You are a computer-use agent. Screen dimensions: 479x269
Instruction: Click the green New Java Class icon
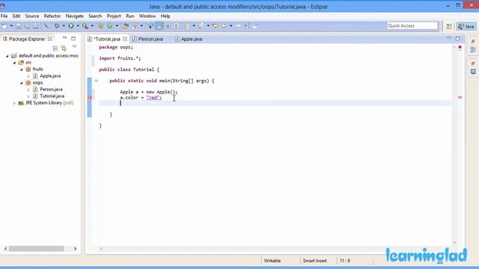[x=110, y=26]
